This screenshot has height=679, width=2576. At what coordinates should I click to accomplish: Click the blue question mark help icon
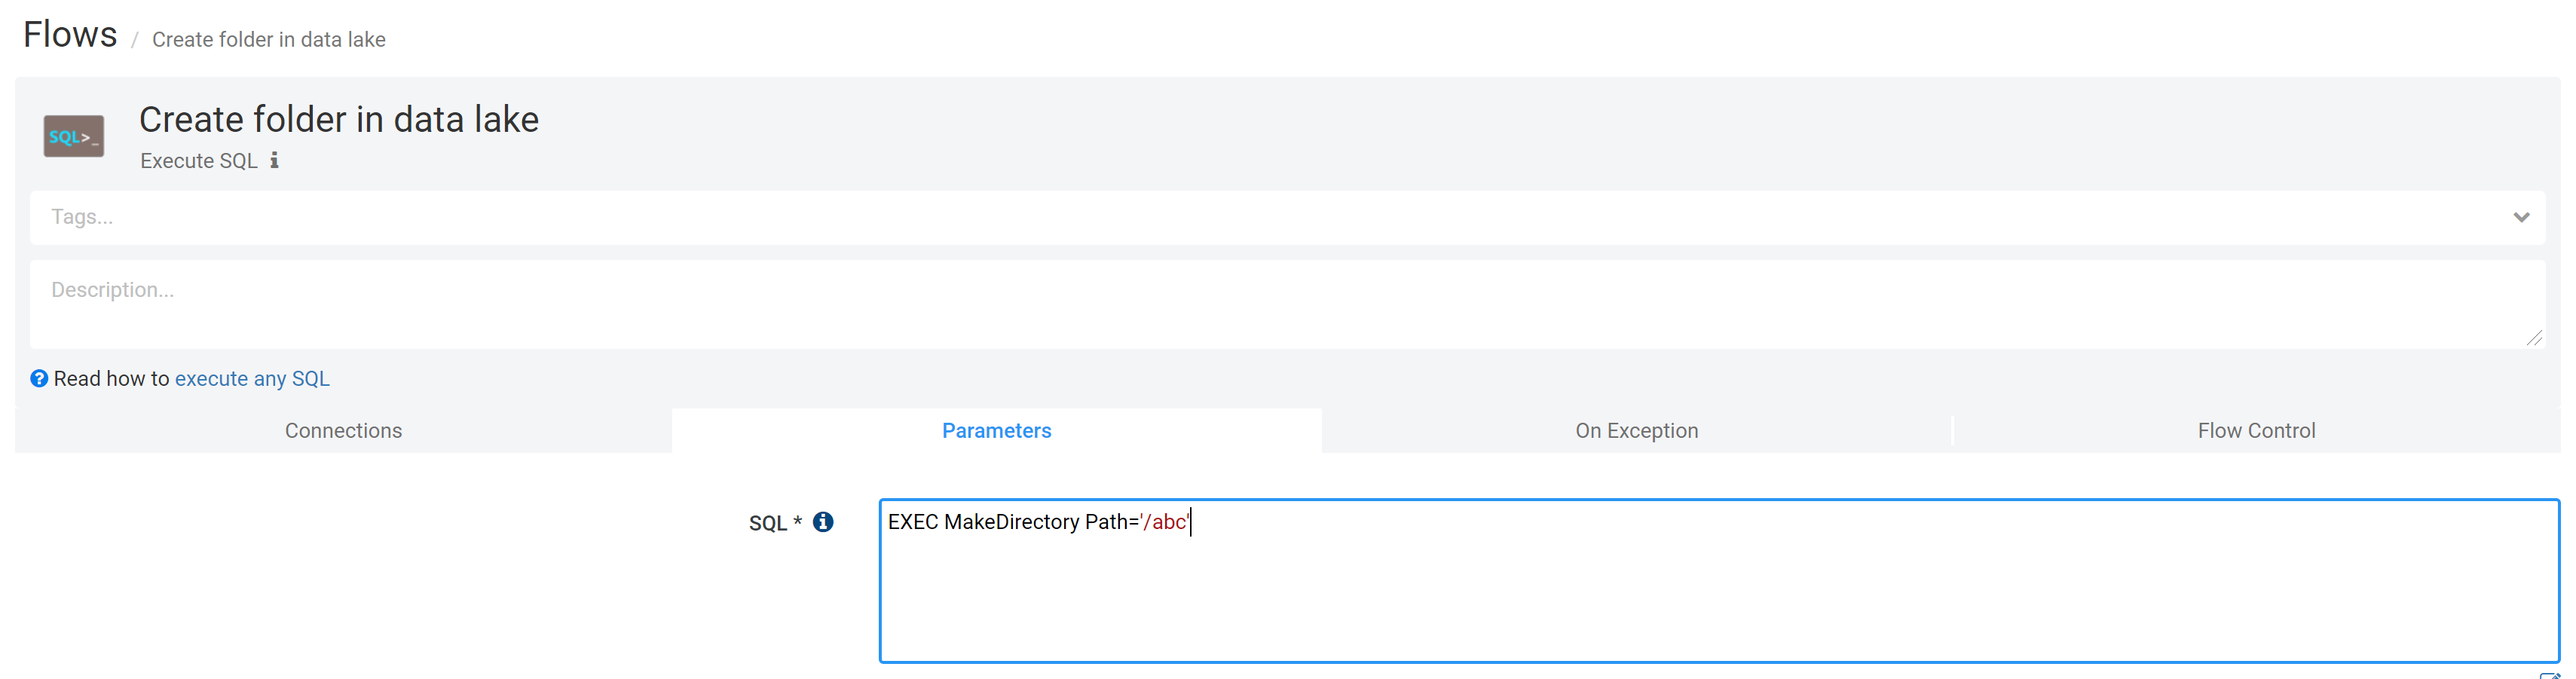point(39,378)
